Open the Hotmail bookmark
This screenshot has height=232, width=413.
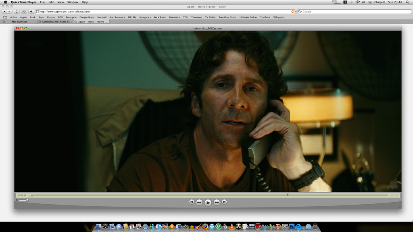click(x=102, y=17)
